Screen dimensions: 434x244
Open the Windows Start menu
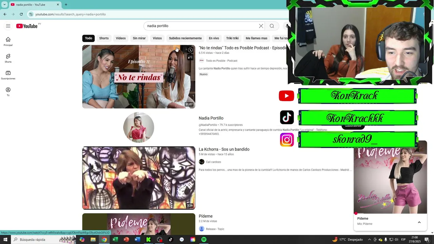[x=5, y=240]
